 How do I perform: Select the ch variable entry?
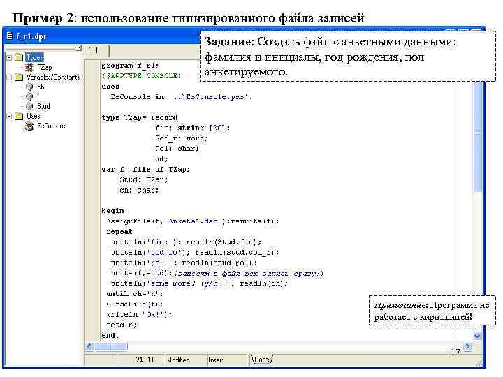tap(41, 87)
